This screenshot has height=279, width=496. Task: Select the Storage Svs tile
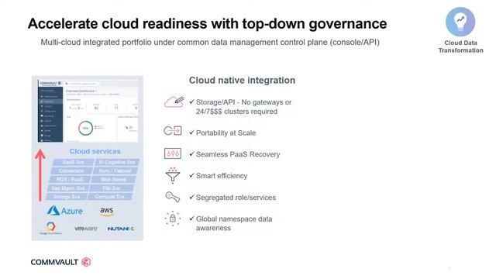[67, 197]
